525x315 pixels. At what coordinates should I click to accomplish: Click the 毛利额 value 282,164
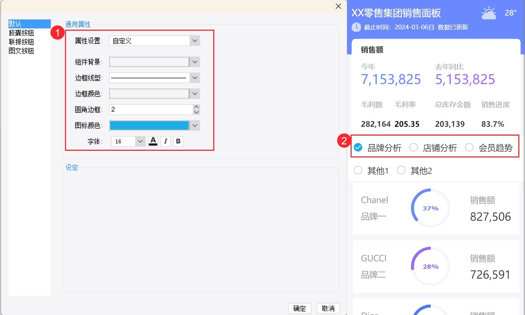pyautogui.click(x=376, y=124)
